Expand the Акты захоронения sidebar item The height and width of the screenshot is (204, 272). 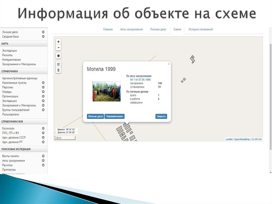[x=43, y=161]
